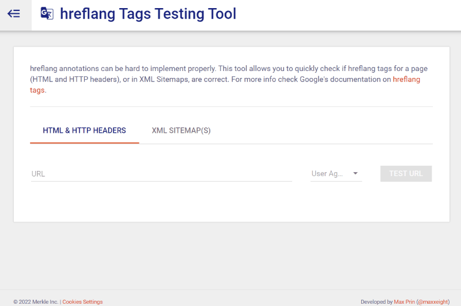Open Cookies Settings in the footer
The width and height of the screenshot is (461, 306).
point(82,302)
